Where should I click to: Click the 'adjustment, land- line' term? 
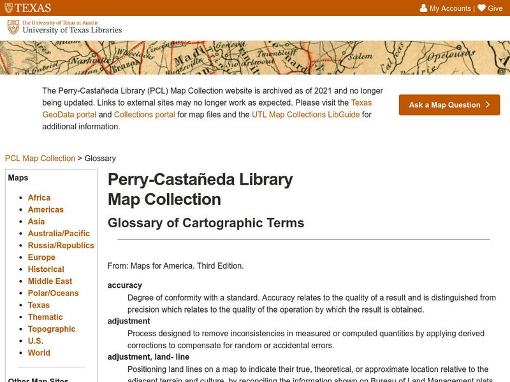click(x=149, y=357)
